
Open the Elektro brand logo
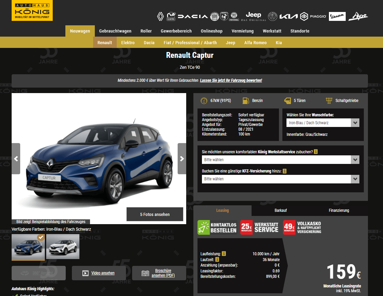tap(171, 16)
